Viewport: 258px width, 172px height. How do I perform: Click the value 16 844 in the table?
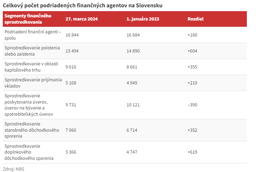pyautogui.click(x=73, y=35)
